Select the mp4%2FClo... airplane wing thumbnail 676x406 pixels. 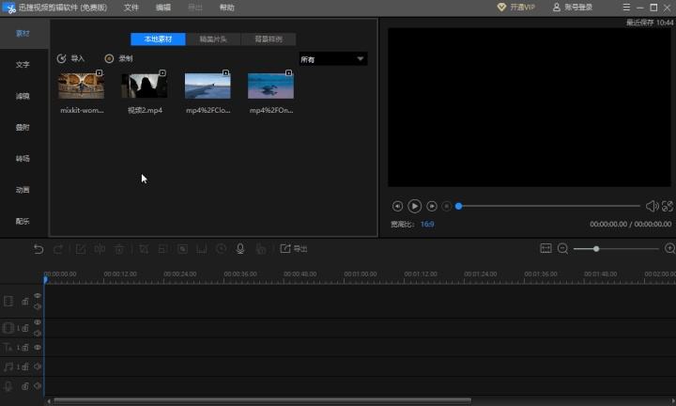click(x=207, y=86)
